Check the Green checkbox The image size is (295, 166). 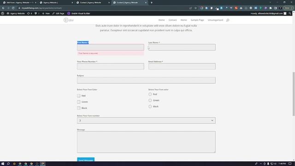[x=79, y=102]
